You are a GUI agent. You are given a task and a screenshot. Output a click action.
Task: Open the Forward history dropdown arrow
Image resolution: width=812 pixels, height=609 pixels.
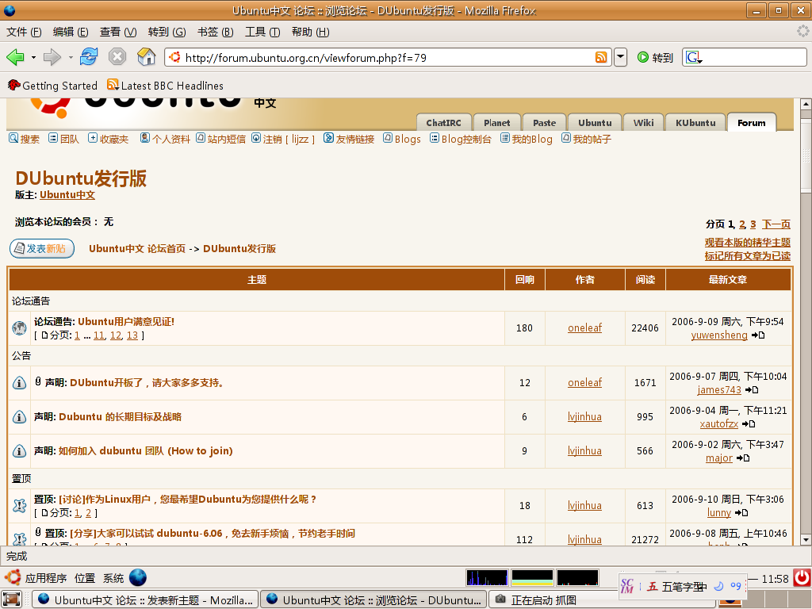coord(71,57)
